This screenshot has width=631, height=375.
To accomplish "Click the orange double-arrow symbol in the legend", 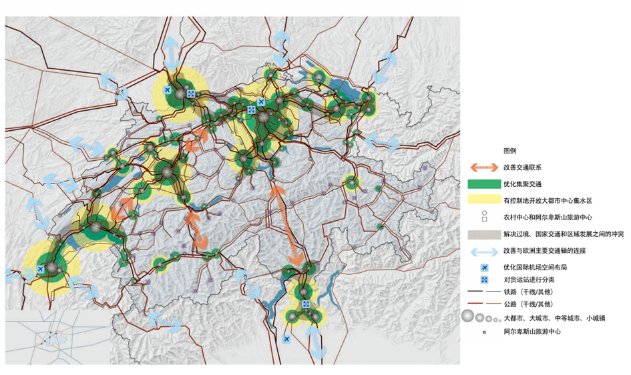I will pos(484,167).
